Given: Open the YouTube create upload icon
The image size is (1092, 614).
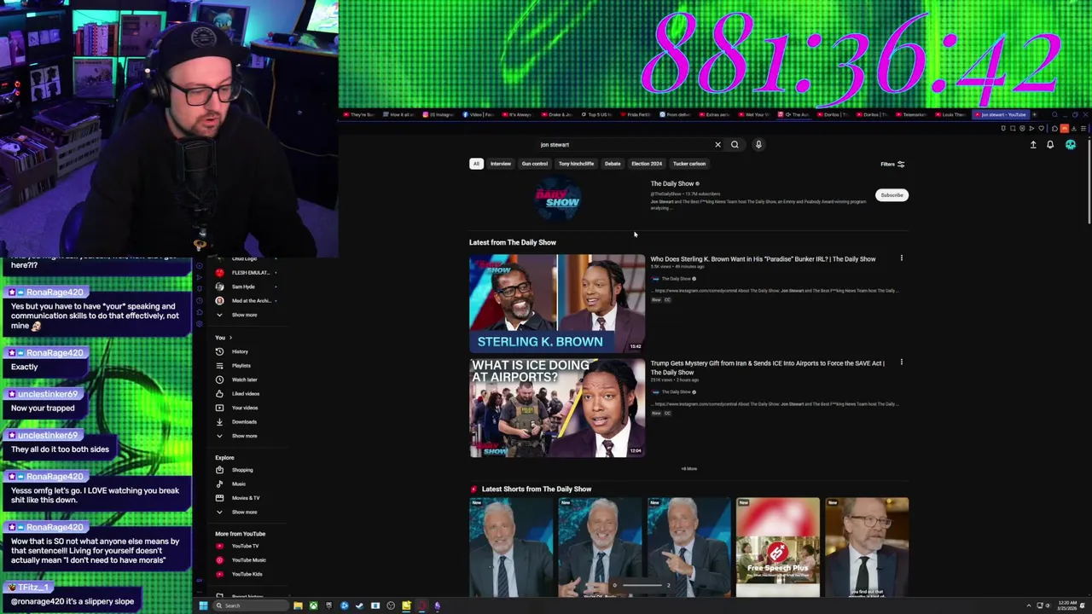Looking at the screenshot, I should 1033,145.
